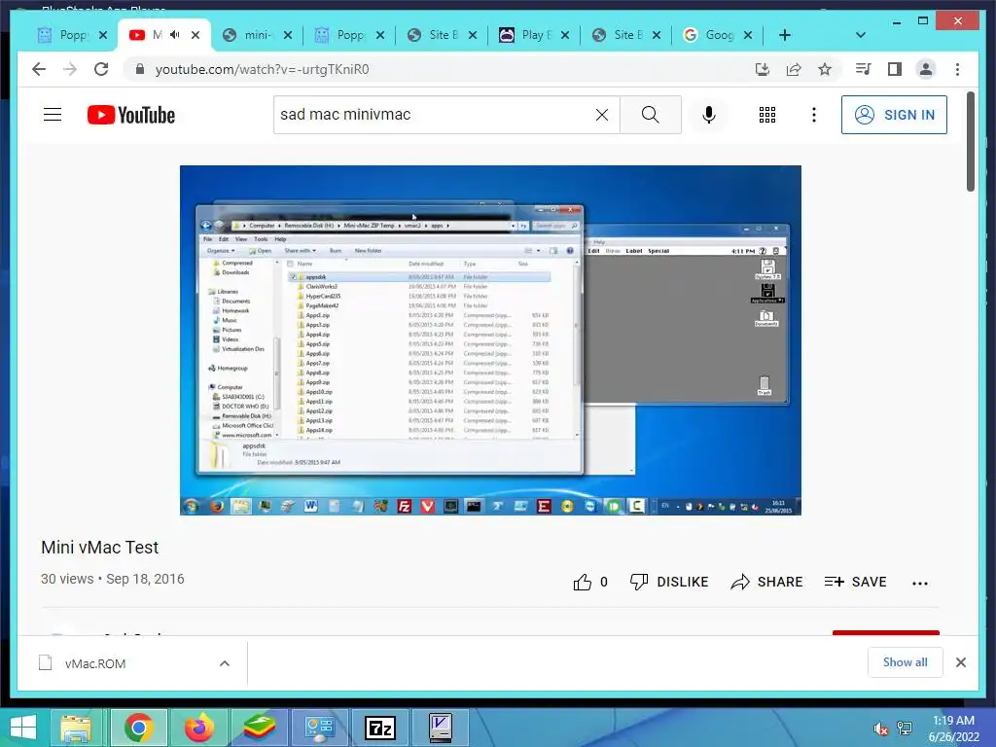Open BlueStacks from the taskbar
Image resolution: width=996 pixels, height=747 pixels.
[x=259, y=728]
